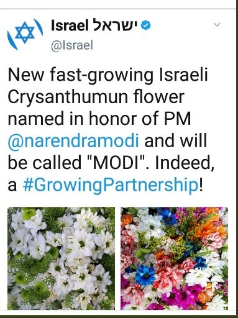This screenshot has width=238, height=318.
Task: Open the tweet options chevron menu
Action: coord(217,25)
